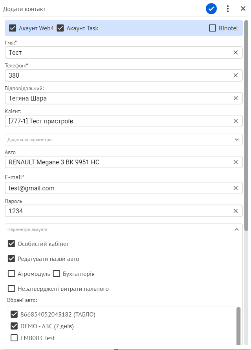
Task: Uncheck DEMO - АЗС (7 днів) item
Action: point(14,326)
